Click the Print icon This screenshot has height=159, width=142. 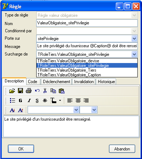29,91
